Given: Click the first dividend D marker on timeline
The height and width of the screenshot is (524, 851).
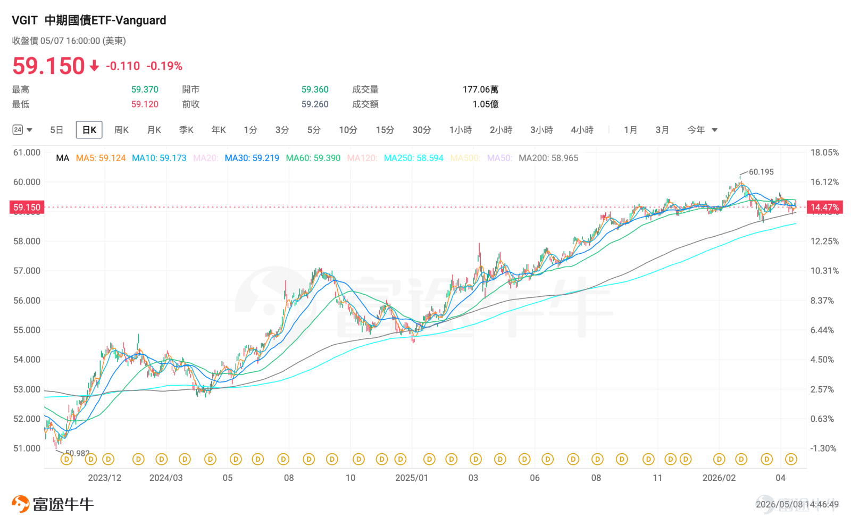Looking at the screenshot, I should tap(66, 459).
